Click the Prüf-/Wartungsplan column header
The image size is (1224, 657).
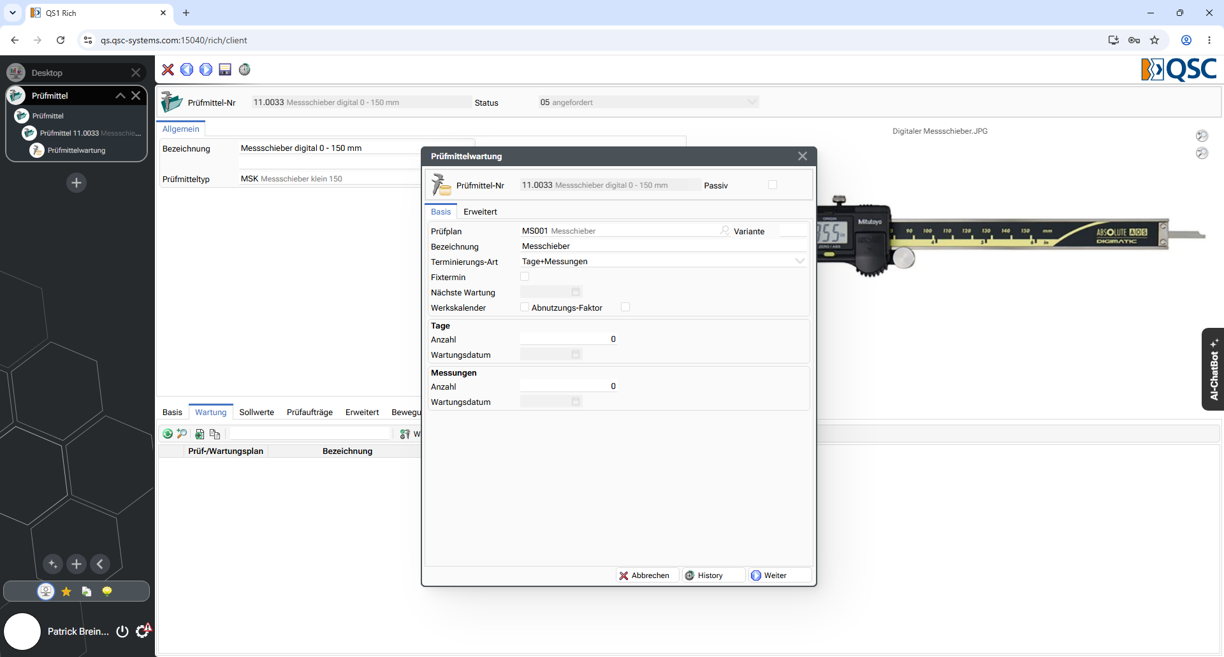(226, 451)
